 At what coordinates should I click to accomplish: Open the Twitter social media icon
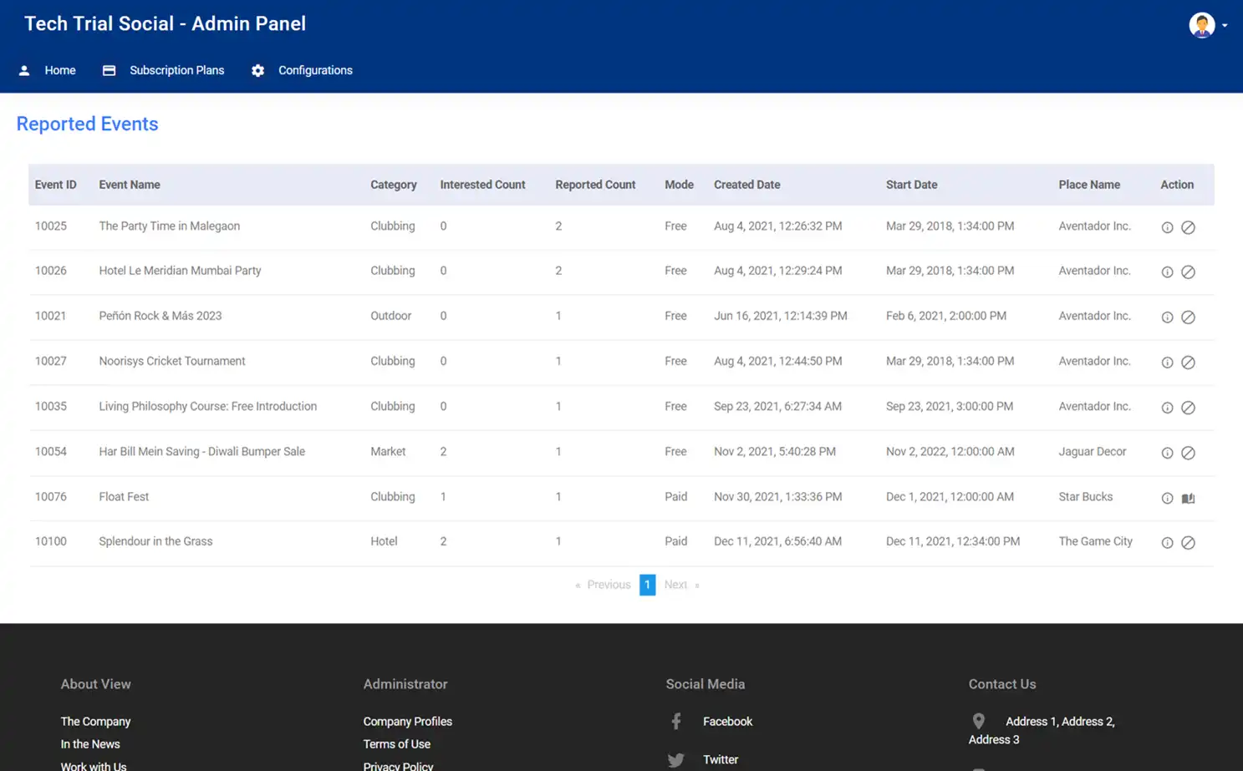(676, 759)
